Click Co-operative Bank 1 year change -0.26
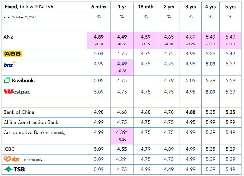 point(122,139)
